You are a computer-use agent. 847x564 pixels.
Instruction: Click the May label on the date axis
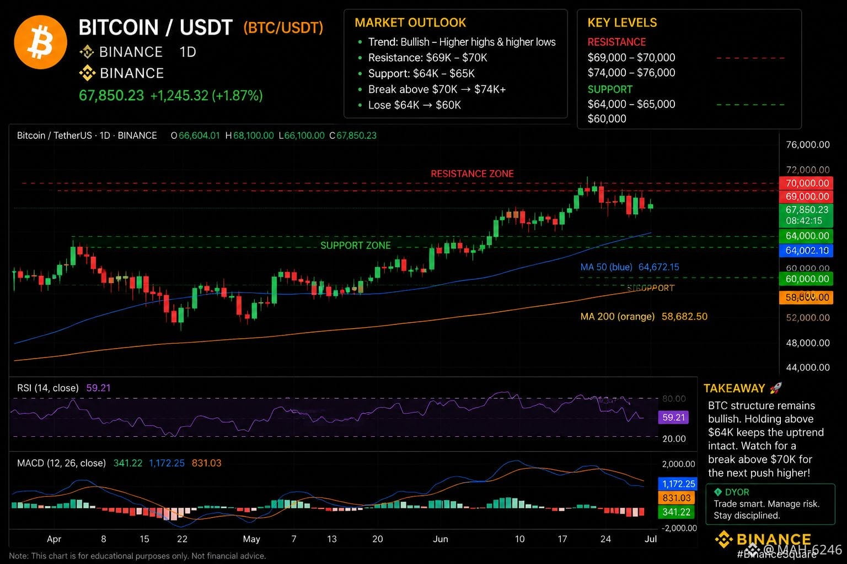[x=251, y=539]
